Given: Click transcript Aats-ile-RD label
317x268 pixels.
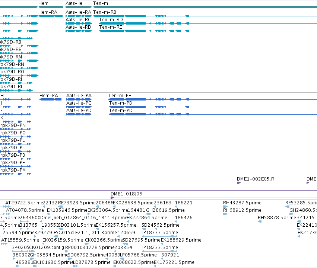Looking at the screenshot, I should [78, 27].
